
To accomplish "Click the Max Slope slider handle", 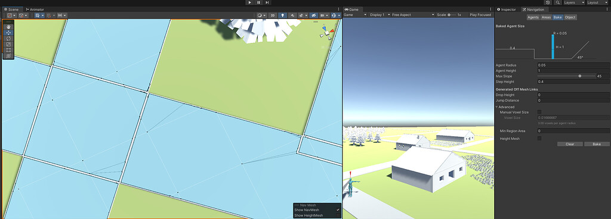I will tap(580, 76).
